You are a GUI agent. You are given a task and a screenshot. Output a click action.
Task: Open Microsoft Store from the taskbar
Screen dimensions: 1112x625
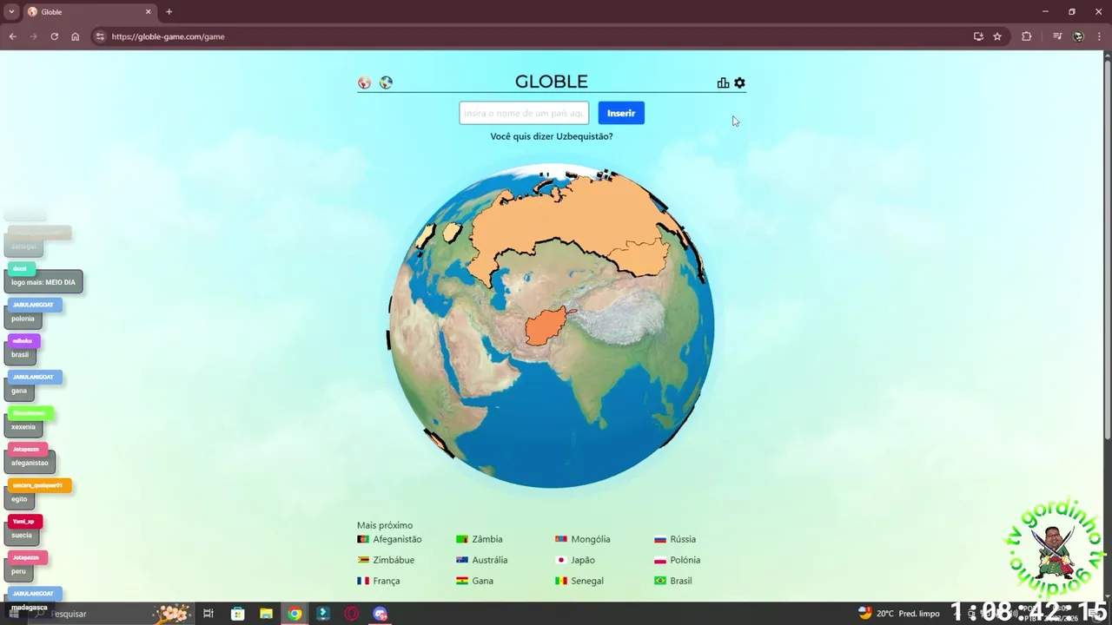pos(237,614)
